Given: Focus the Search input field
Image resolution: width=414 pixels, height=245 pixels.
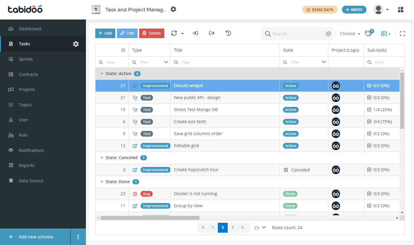Looking at the screenshot, I should click(x=297, y=34).
